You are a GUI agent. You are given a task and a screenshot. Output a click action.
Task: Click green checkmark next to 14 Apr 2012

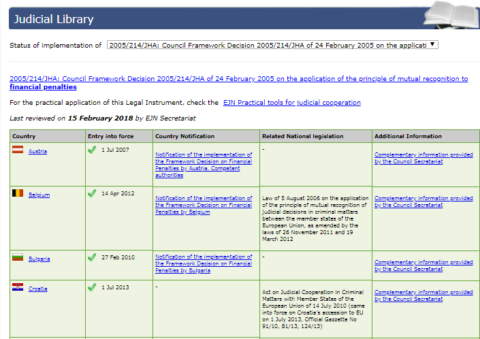(92, 193)
